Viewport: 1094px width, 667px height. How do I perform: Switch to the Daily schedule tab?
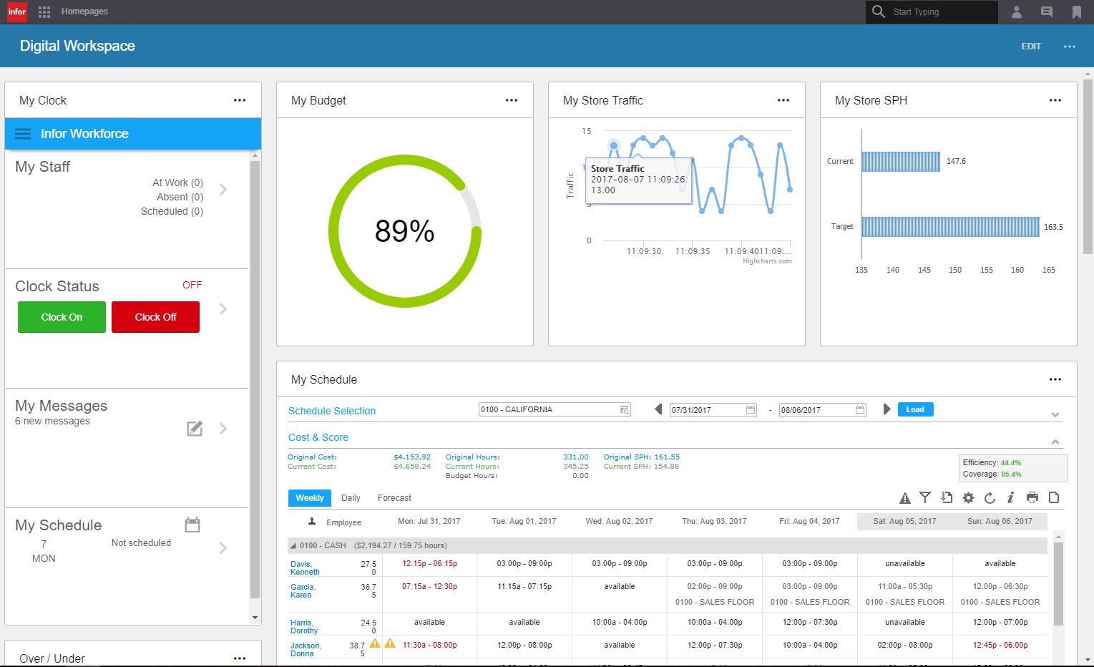pyautogui.click(x=351, y=497)
